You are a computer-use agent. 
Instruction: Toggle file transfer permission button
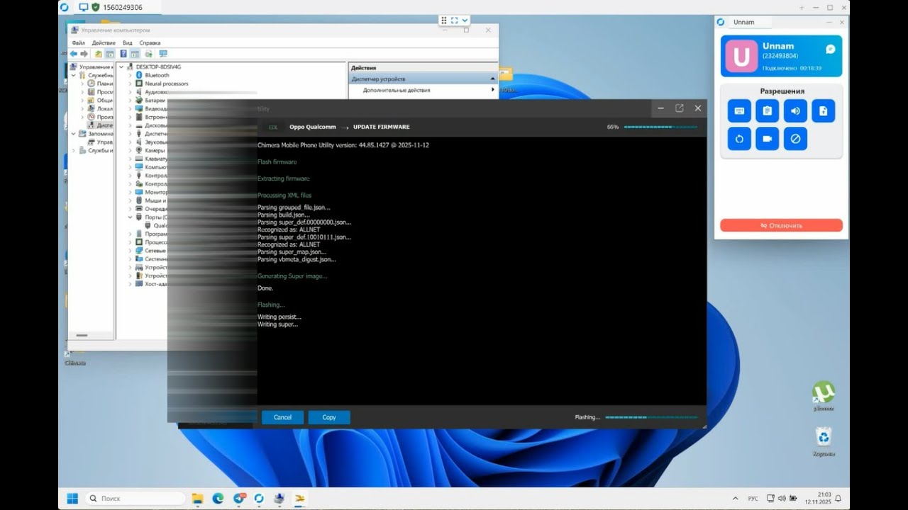(x=823, y=111)
